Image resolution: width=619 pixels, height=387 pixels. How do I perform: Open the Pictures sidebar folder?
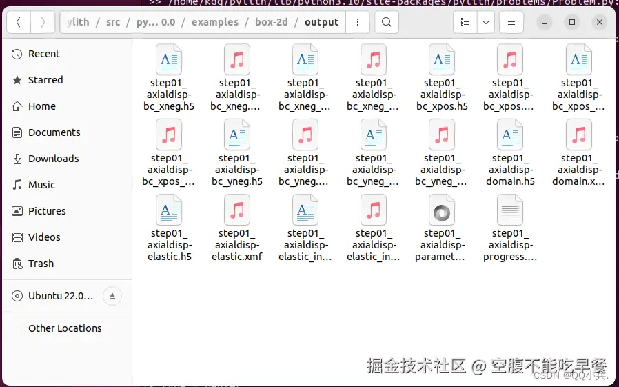coord(67,211)
